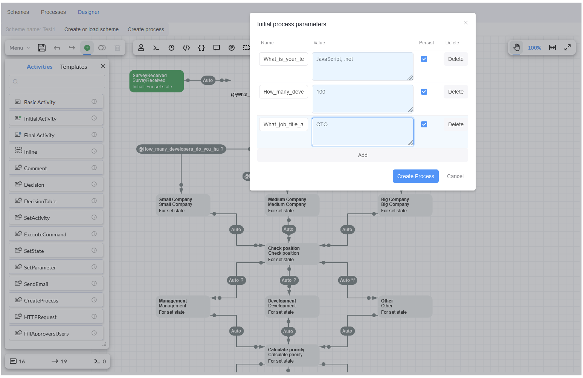
Task: Click Add to add a parameter
Action: tap(363, 155)
